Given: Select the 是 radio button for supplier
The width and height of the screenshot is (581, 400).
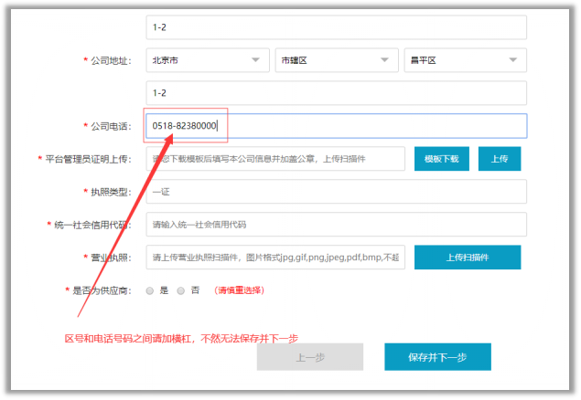Looking at the screenshot, I should tap(150, 290).
